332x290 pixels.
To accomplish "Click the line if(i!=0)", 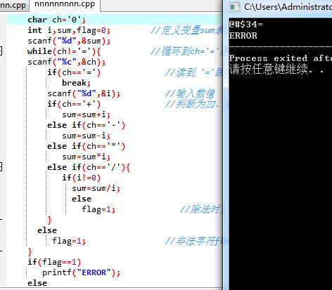I will (x=82, y=178).
